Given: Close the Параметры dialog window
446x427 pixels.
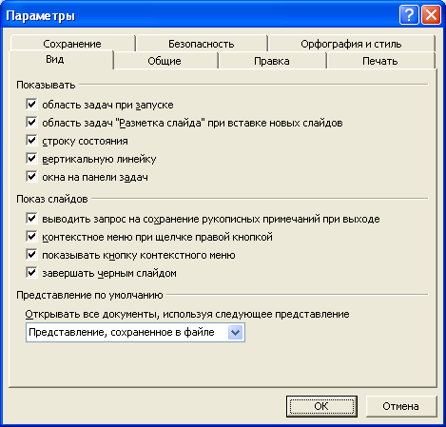Looking at the screenshot, I should pos(431,15).
